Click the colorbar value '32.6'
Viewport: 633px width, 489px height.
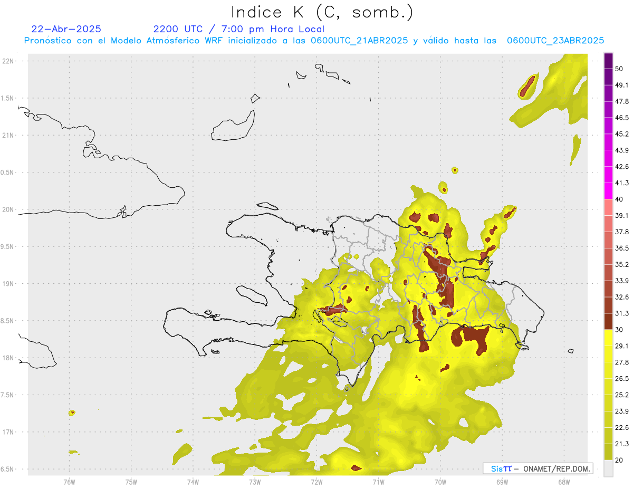(622, 297)
